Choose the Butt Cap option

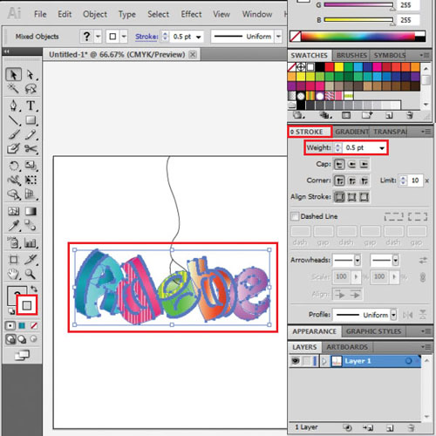click(x=339, y=165)
